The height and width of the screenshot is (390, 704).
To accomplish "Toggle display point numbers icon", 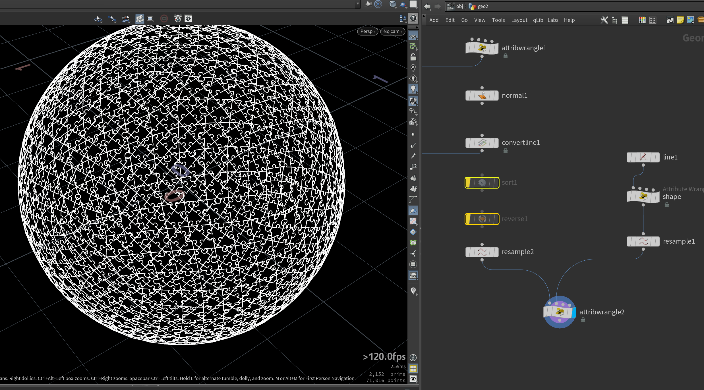I will pyautogui.click(x=413, y=167).
